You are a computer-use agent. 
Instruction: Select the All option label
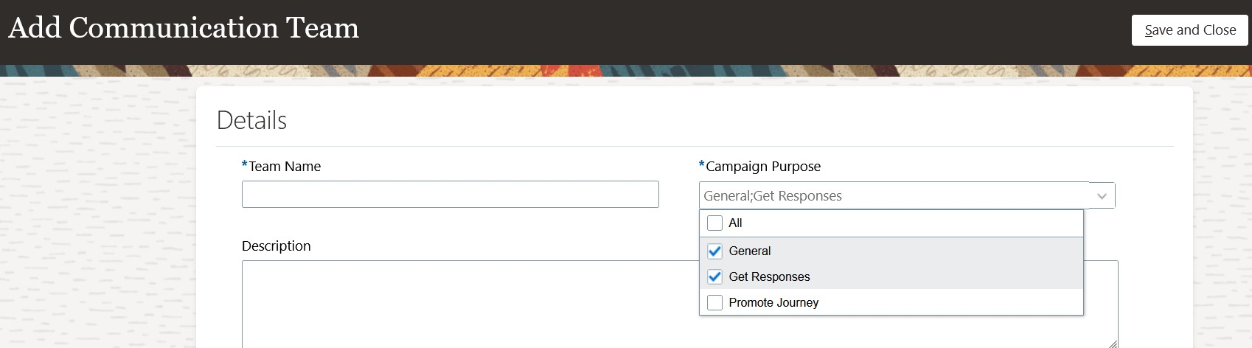pyautogui.click(x=735, y=223)
